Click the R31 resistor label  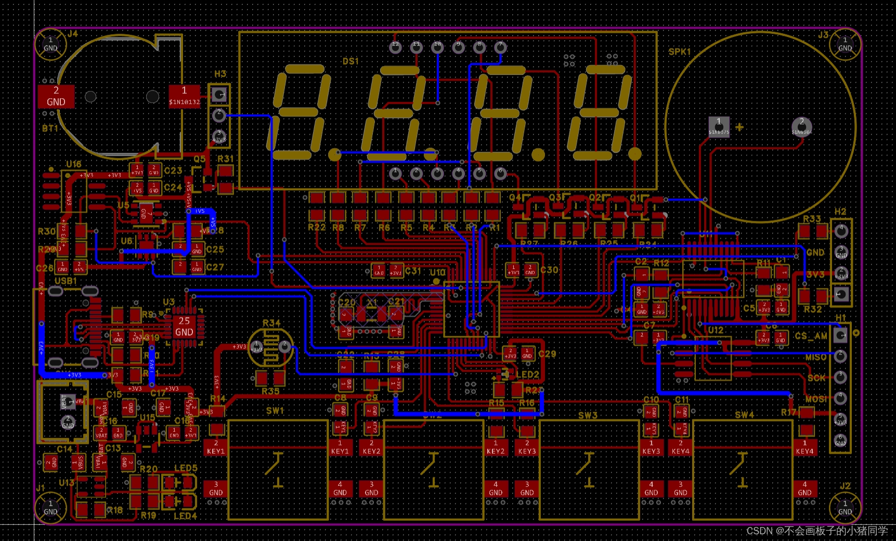tap(225, 159)
